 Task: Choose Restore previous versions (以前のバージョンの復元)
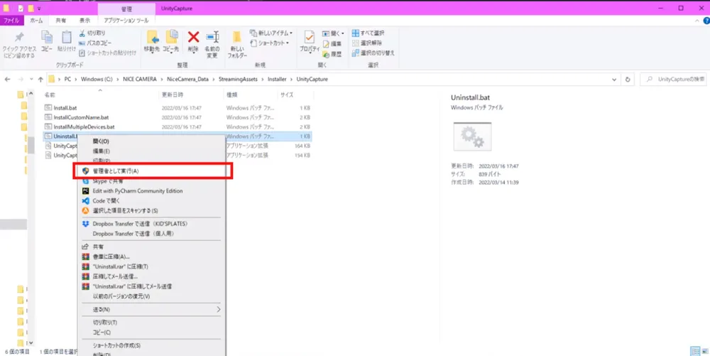click(x=152, y=296)
